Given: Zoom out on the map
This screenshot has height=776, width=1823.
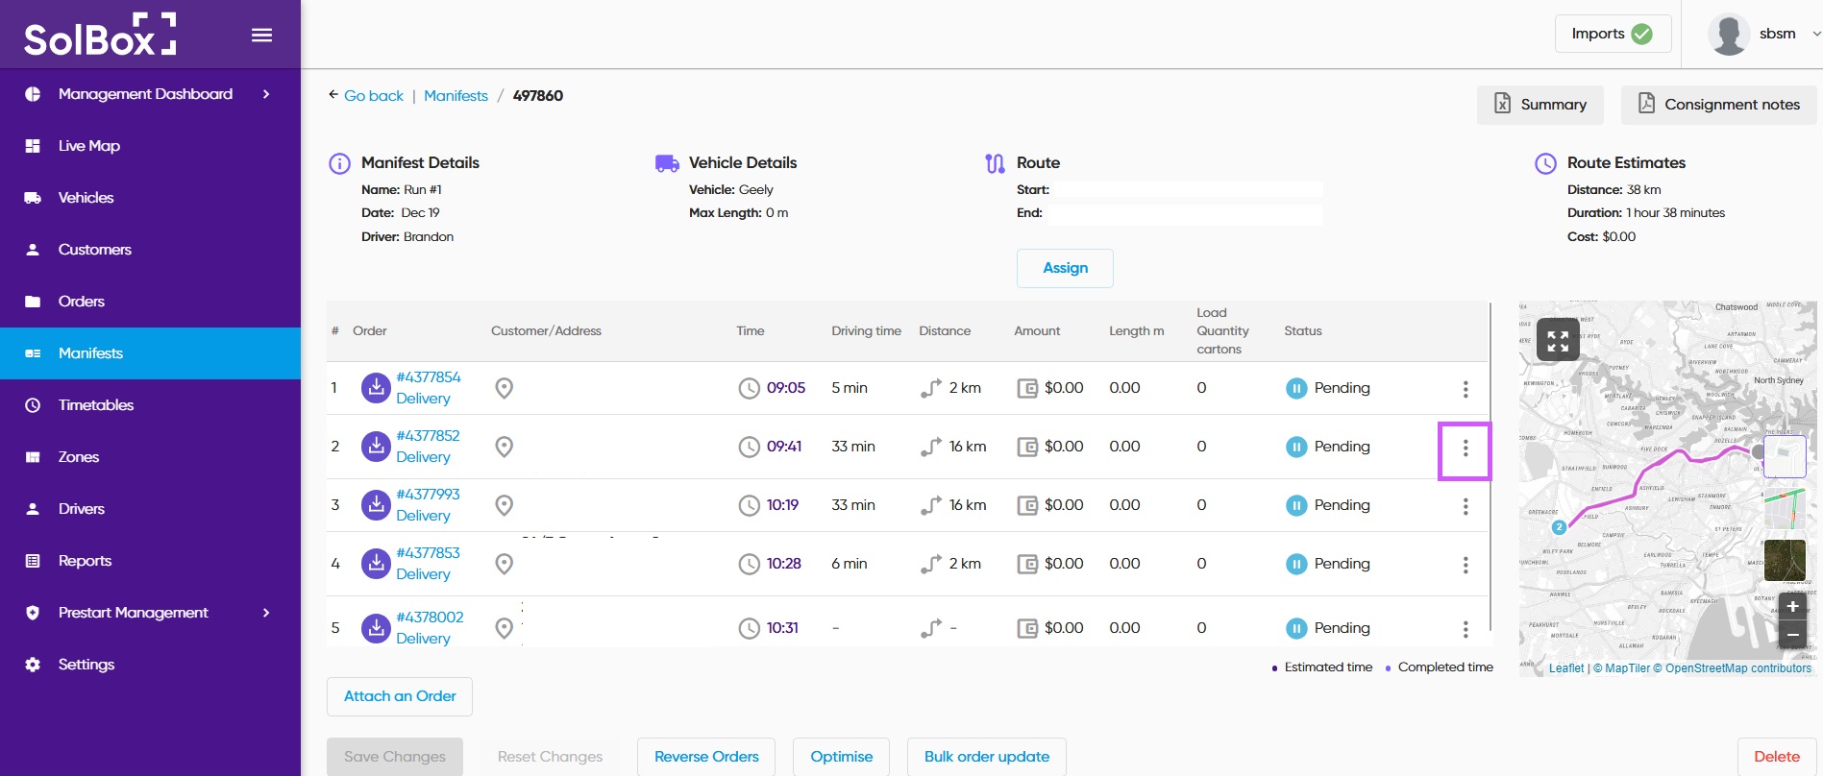Looking at the screenshot, I should point(1792,635).
